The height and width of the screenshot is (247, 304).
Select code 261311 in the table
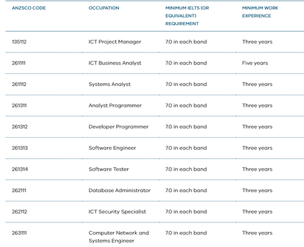19,105
